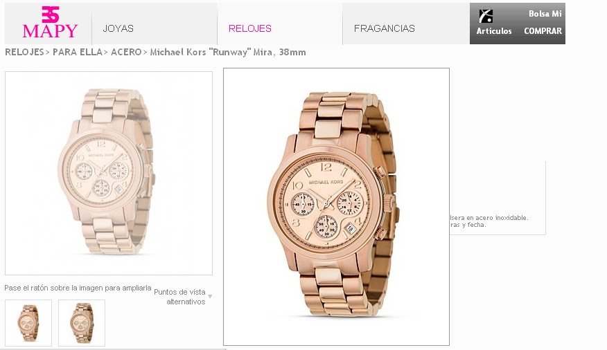Click Articulos in the bag panel
607x350 pixels.
pos(494,31)
